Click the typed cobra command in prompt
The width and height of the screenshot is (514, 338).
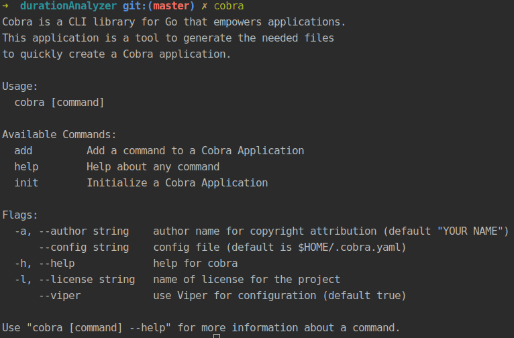229,6
